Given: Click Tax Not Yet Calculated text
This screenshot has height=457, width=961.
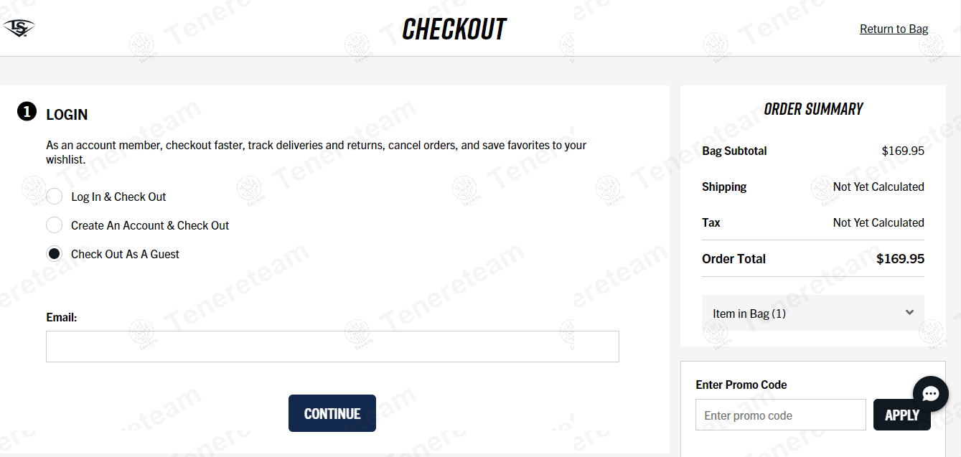Looking at the screenshot, I should pyautogui.click(x=878, y=222).
